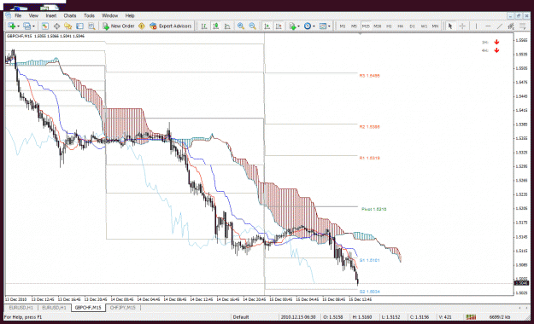The width and height of the screenshot is (534, 324).
Task: Select the Horizontal Line drawing tool
Action: pyautogui.click(x=488, y=26)
